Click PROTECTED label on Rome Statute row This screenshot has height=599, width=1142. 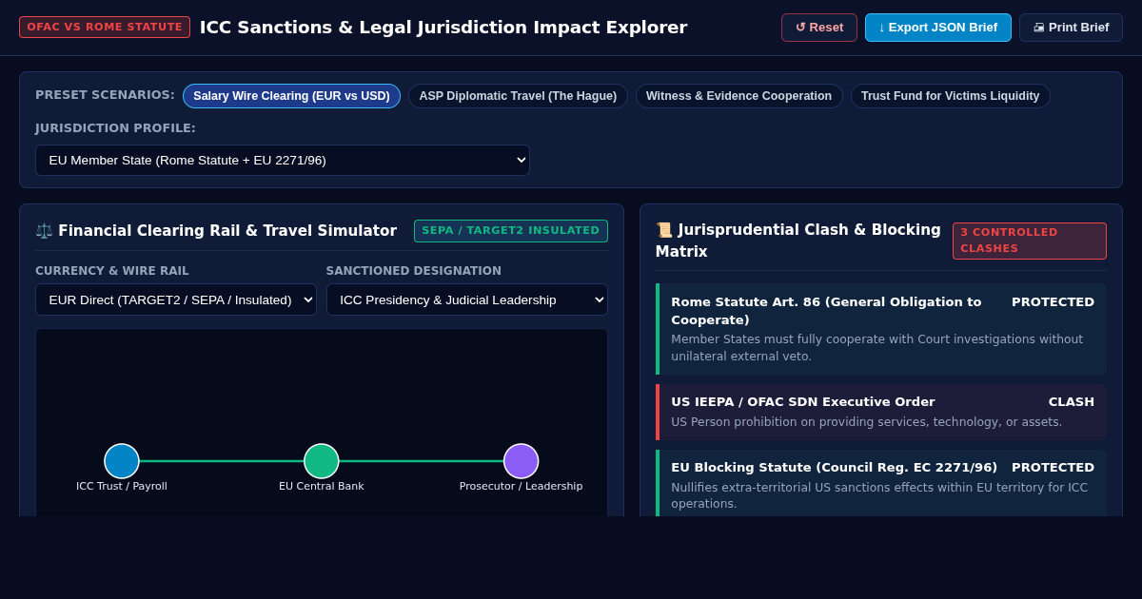1053,302
